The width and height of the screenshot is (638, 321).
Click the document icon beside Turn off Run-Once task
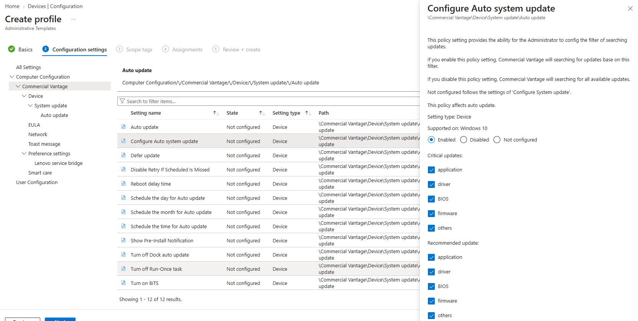tap(123, 269)
